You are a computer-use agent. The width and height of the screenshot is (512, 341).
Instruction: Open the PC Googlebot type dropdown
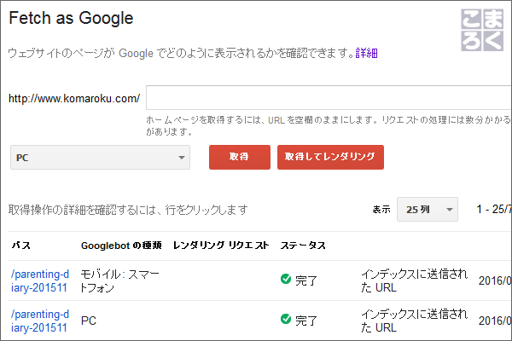tap(100, 157)
